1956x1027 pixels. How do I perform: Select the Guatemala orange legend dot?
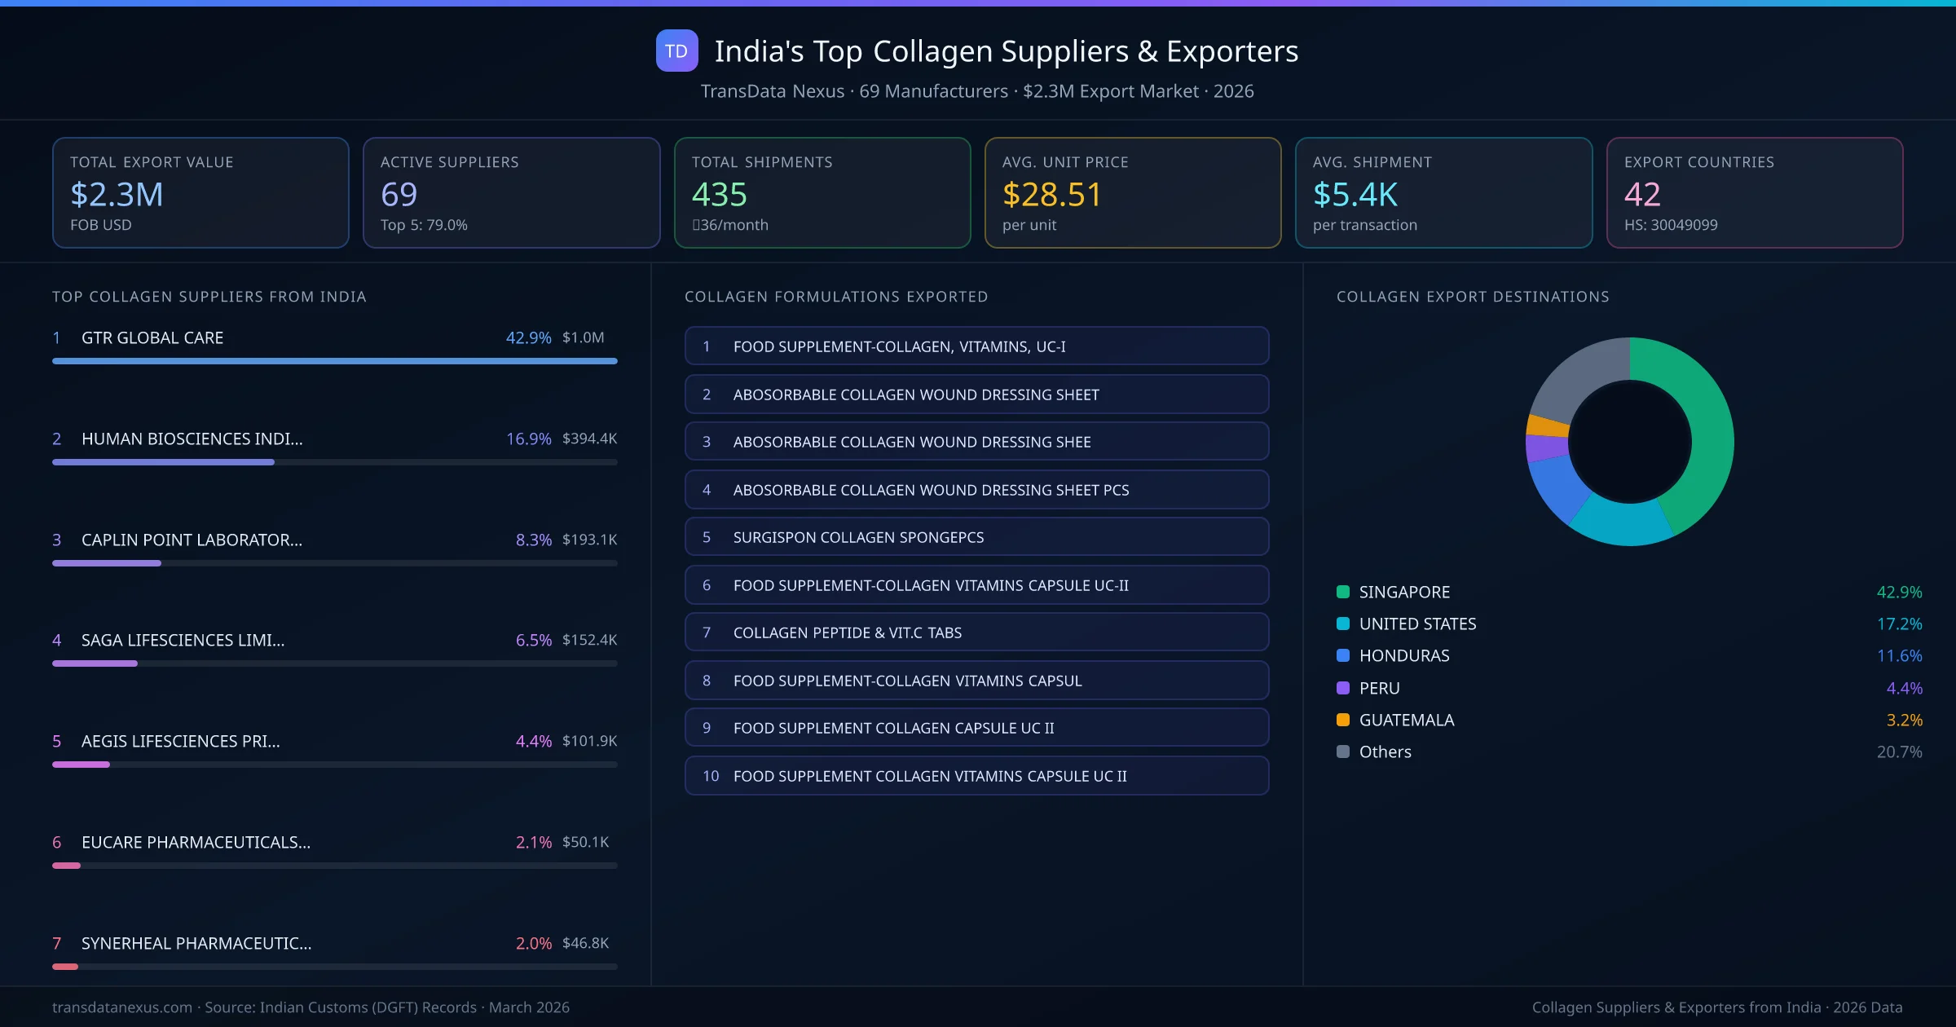tap(1341, 720)
